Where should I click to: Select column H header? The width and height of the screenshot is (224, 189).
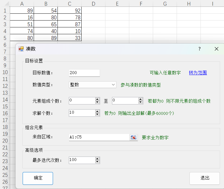189,4
